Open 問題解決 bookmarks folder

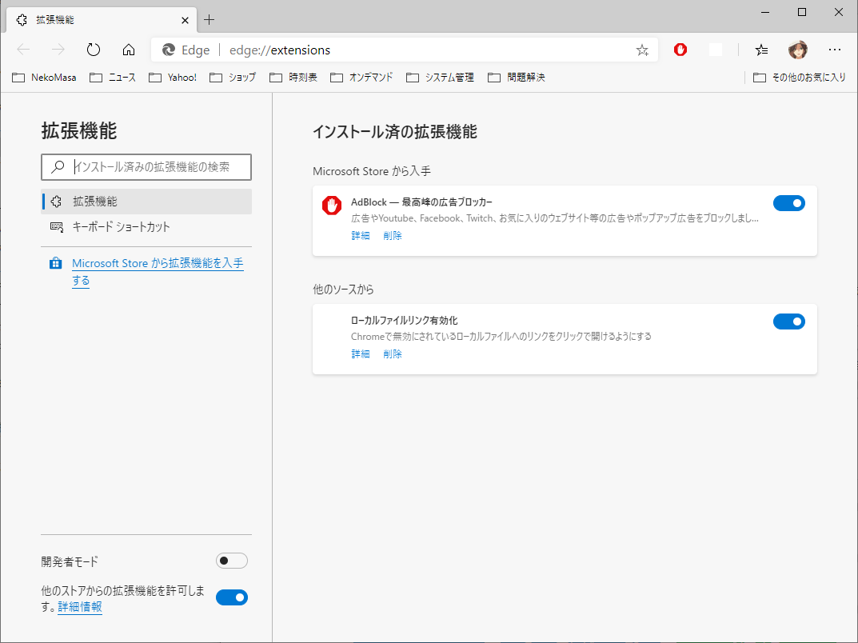point(517,77)
